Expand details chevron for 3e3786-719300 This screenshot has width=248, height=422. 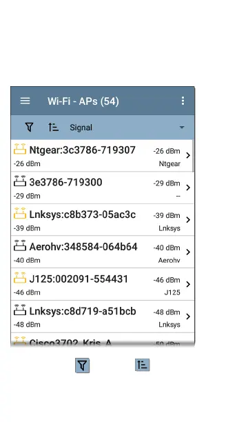pyautogui.click(x=188, y=188)
